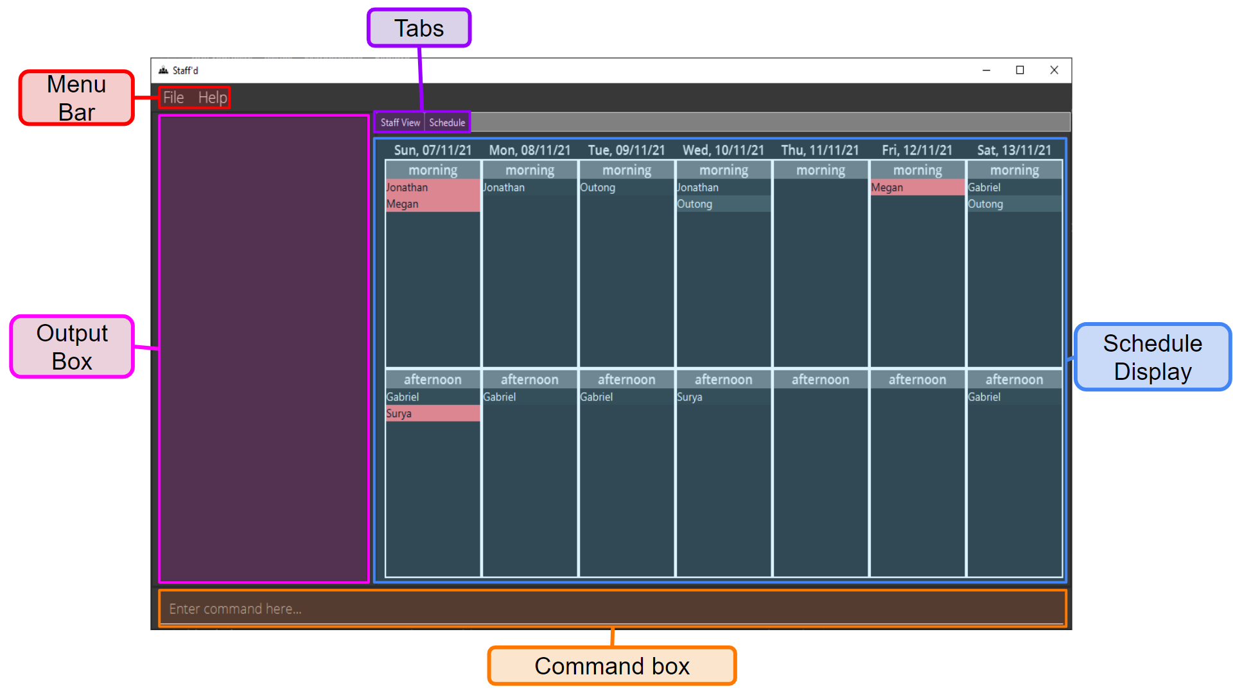The width and height of the screenshot is (1233, 693).
Task: Minimize the Staff'd window
Action: 986,71
